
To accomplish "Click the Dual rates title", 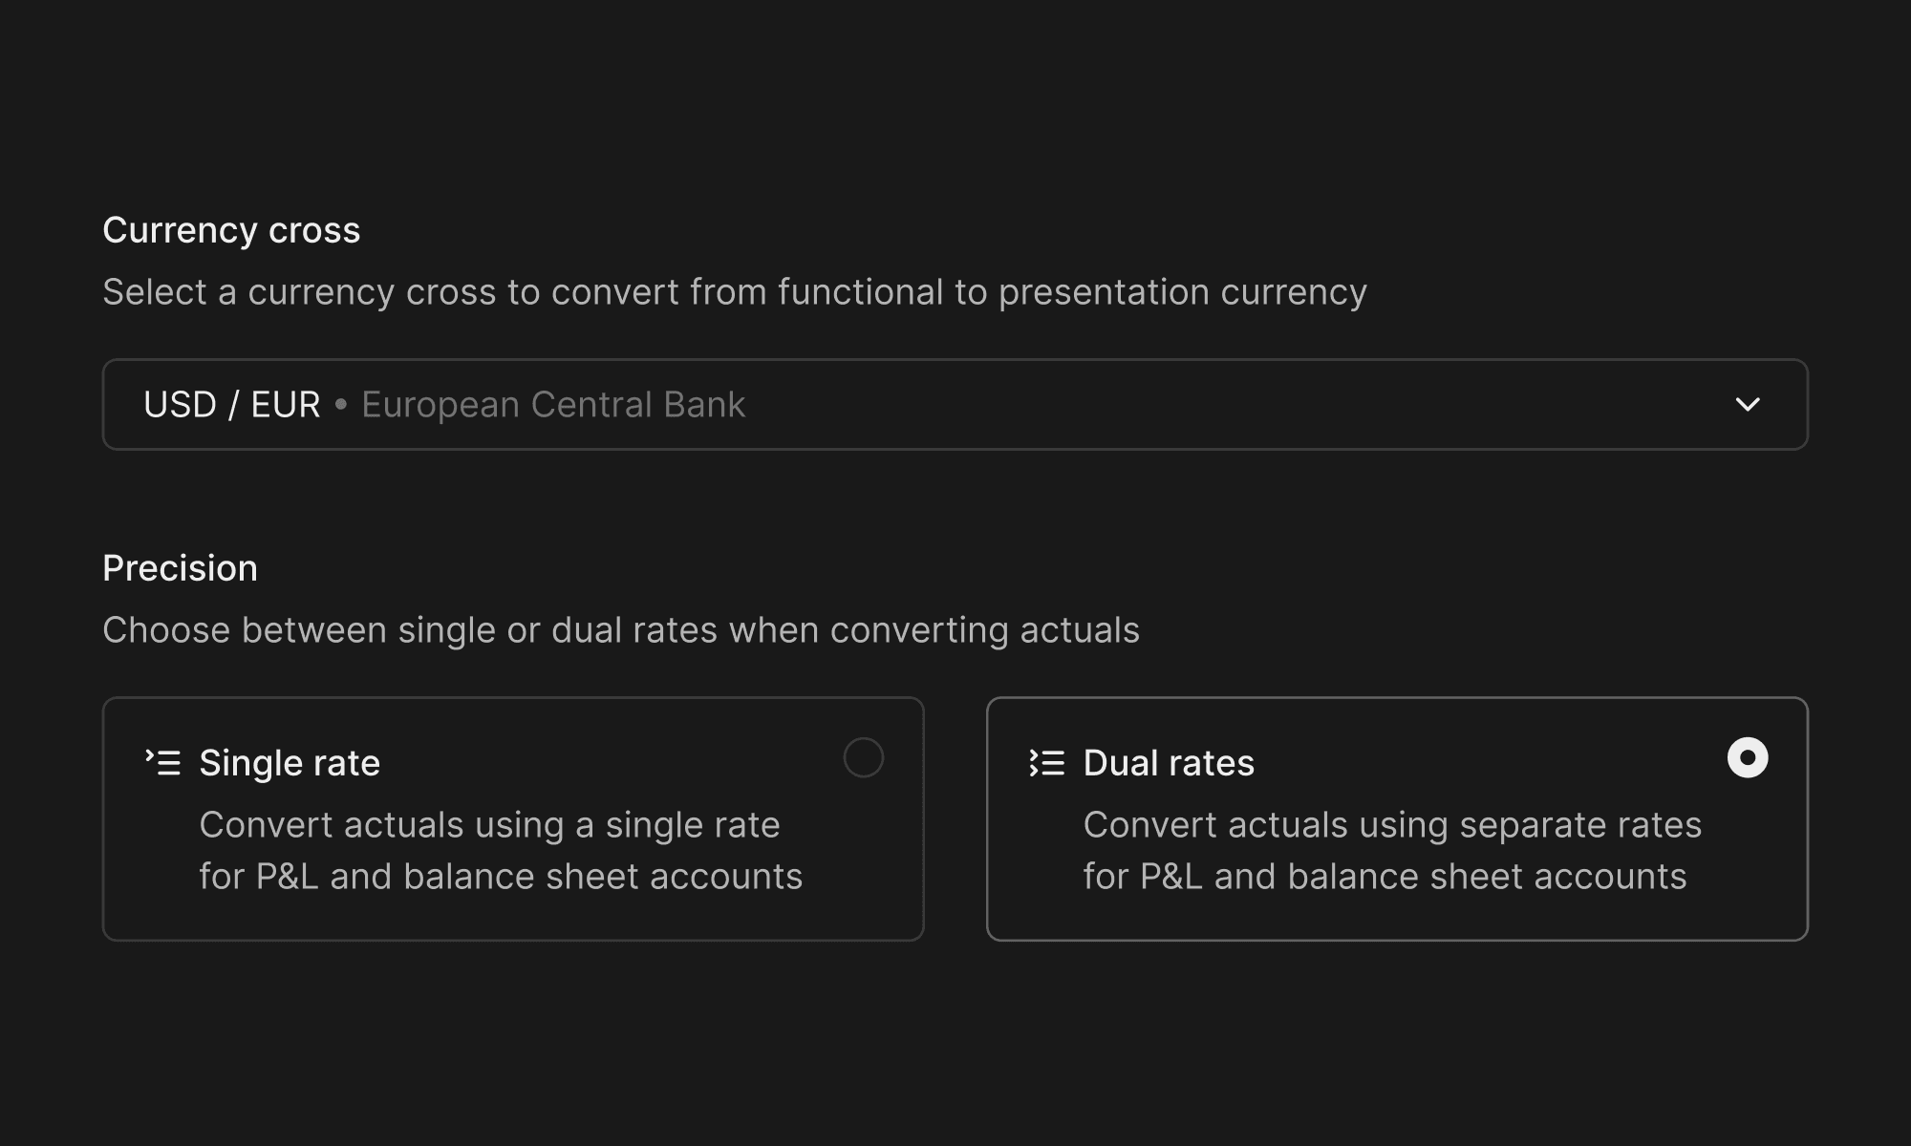I will 1169,763.
